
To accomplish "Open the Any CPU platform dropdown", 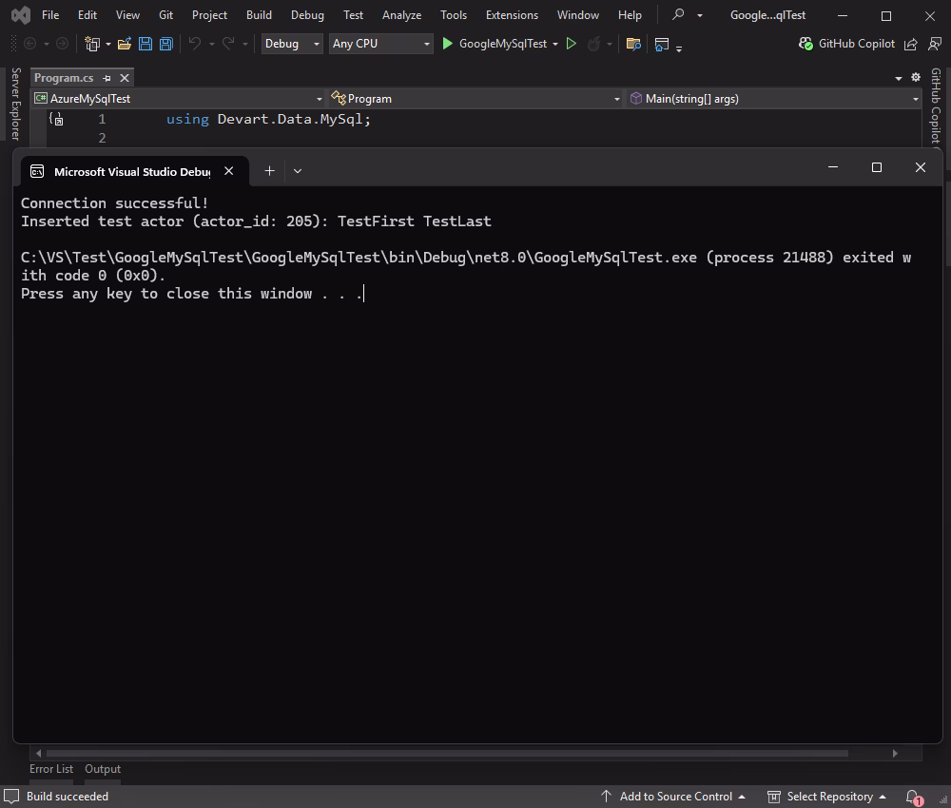I will [379, 44].
